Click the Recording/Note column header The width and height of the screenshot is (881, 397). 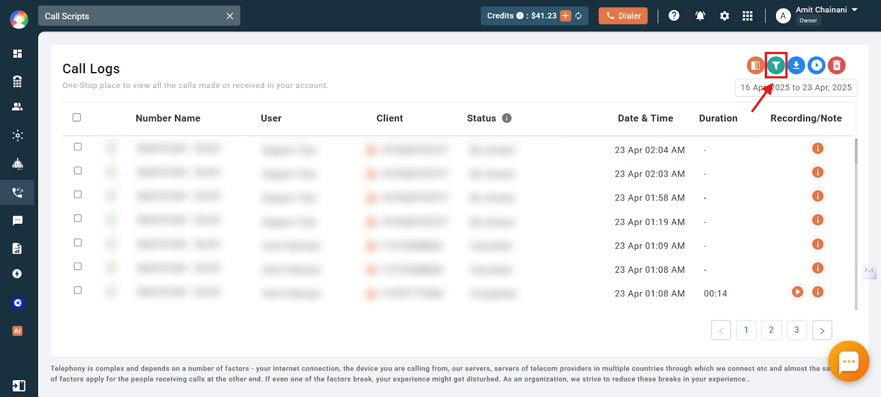(x=806, y=118)
